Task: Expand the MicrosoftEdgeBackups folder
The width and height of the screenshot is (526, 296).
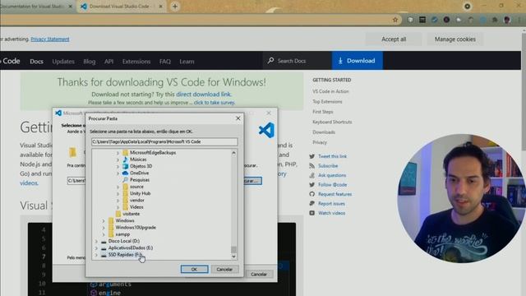Action: coord(118,153)
